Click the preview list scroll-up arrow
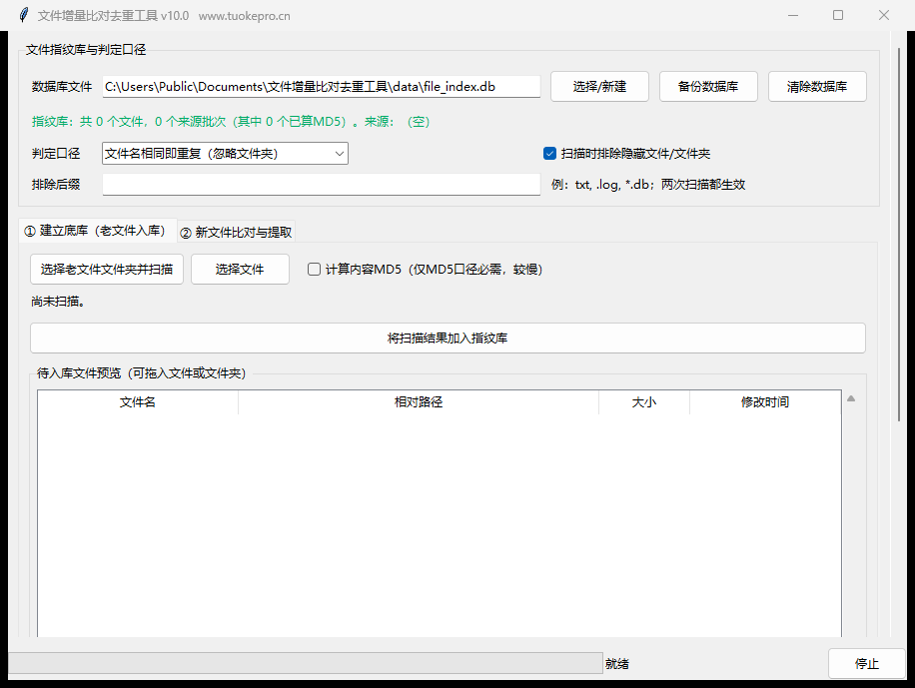The image size is (915, 688). [x=851, y=398]
